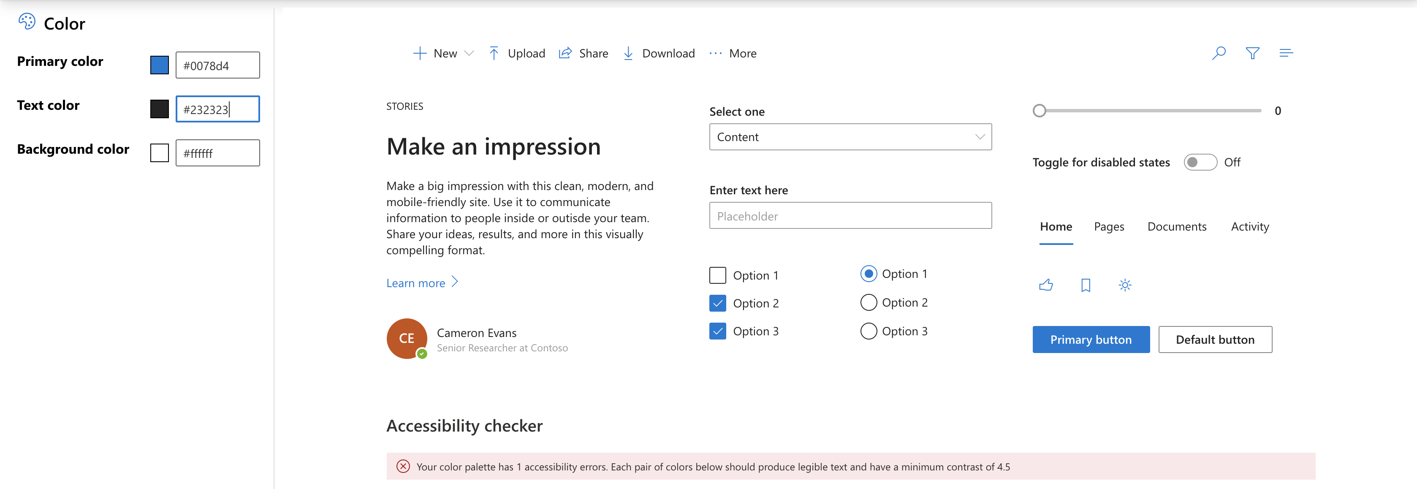Click the Text color hex field
The image size is (1417, 489).
pos(218,109)
